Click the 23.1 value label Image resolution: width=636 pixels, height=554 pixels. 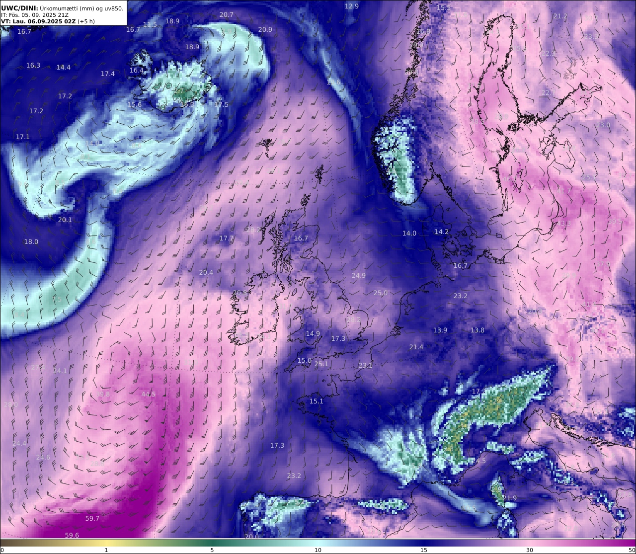click(x=366, y=365)
